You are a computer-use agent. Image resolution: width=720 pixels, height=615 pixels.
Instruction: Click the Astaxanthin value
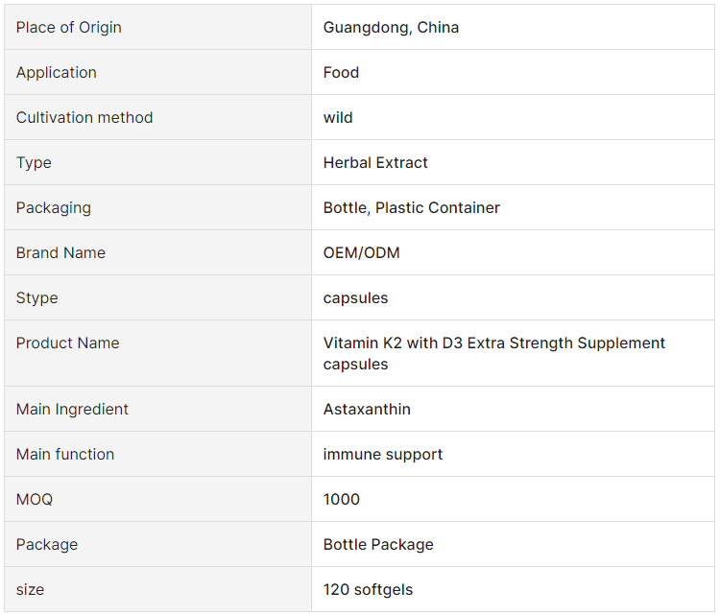(367, 409)
